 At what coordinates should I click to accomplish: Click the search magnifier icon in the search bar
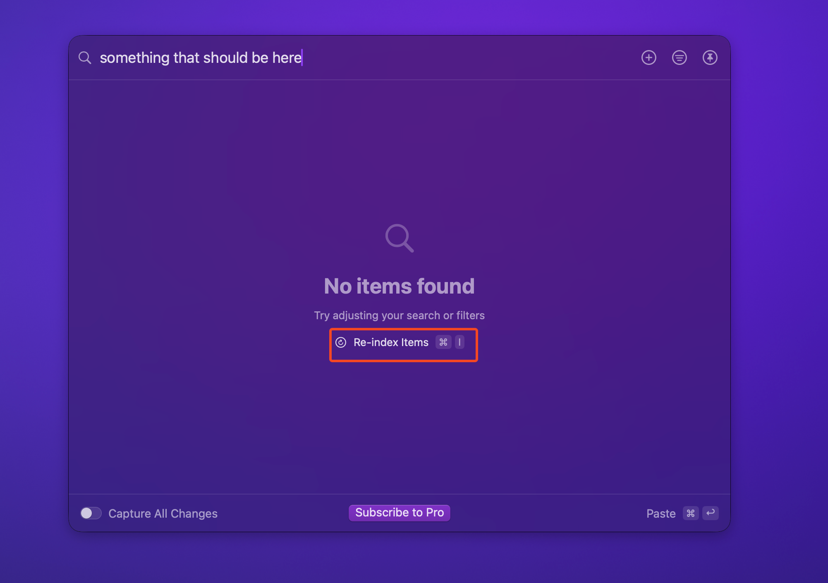pos(85,58)
